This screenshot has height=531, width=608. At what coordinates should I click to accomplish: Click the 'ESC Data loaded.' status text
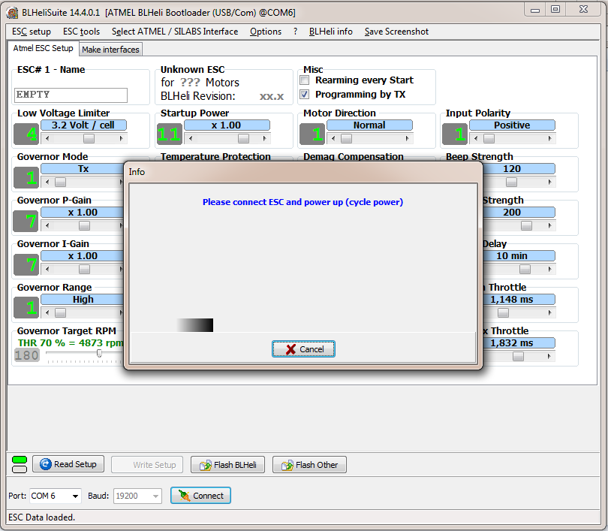41,517
